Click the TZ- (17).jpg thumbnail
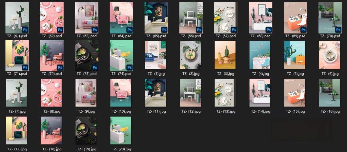The width and height of the screenshot is (347, 152). click(16, 130)
